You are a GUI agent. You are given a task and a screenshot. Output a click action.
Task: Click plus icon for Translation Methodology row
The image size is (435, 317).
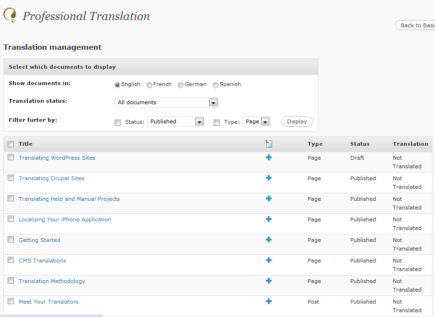[269, 281]
